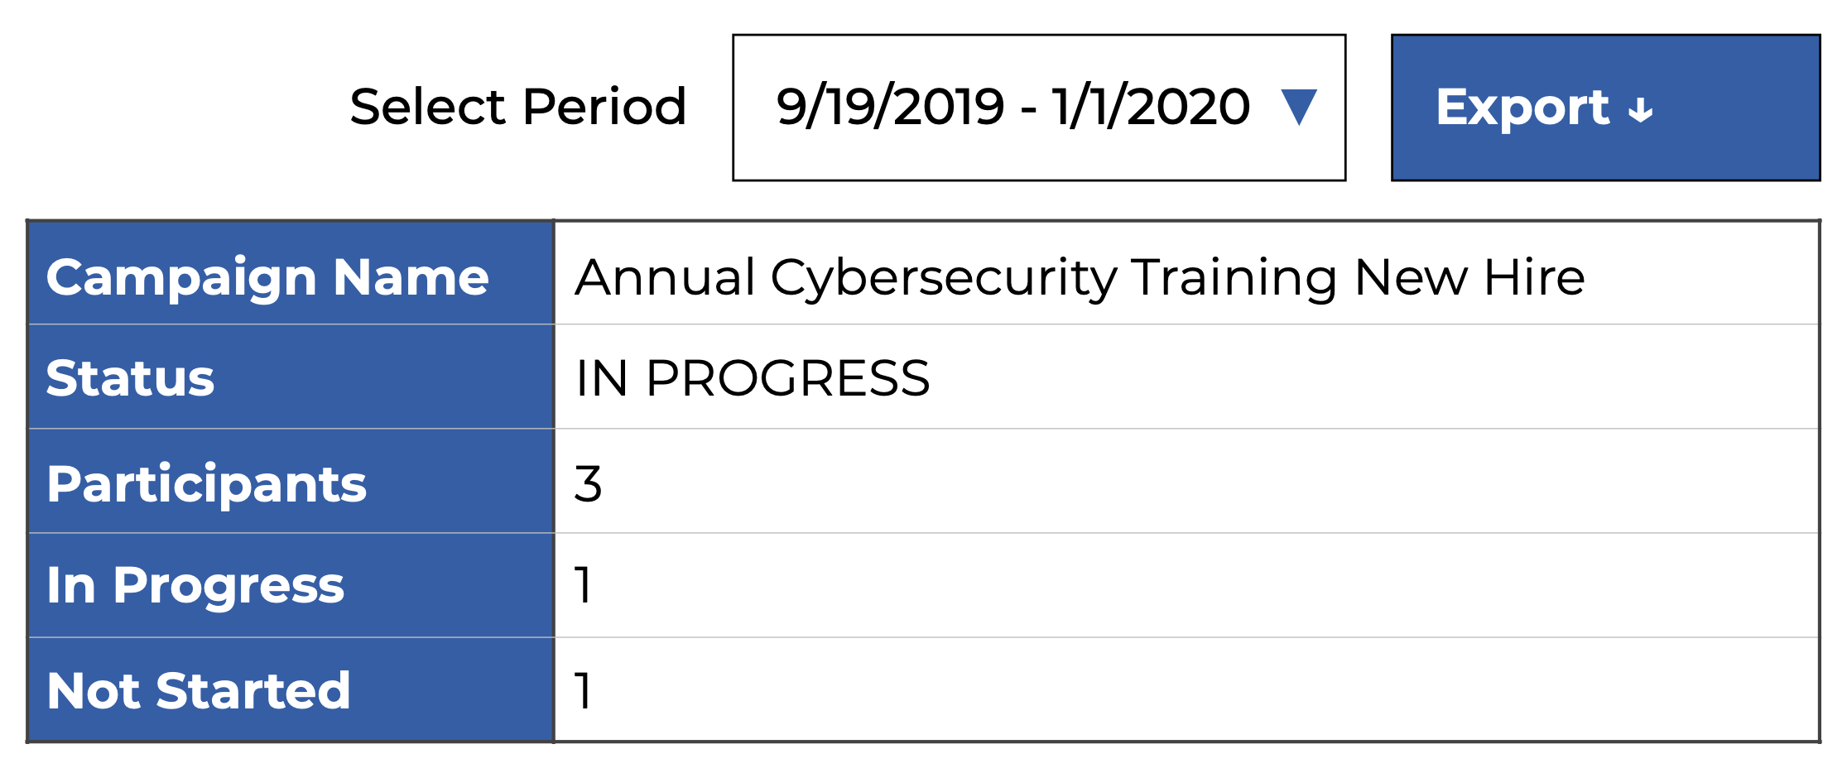Select the Status header cell
1847x773 pixels.
coord(130,379)
